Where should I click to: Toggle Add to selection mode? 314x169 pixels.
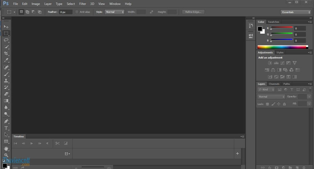coord(28,12)
